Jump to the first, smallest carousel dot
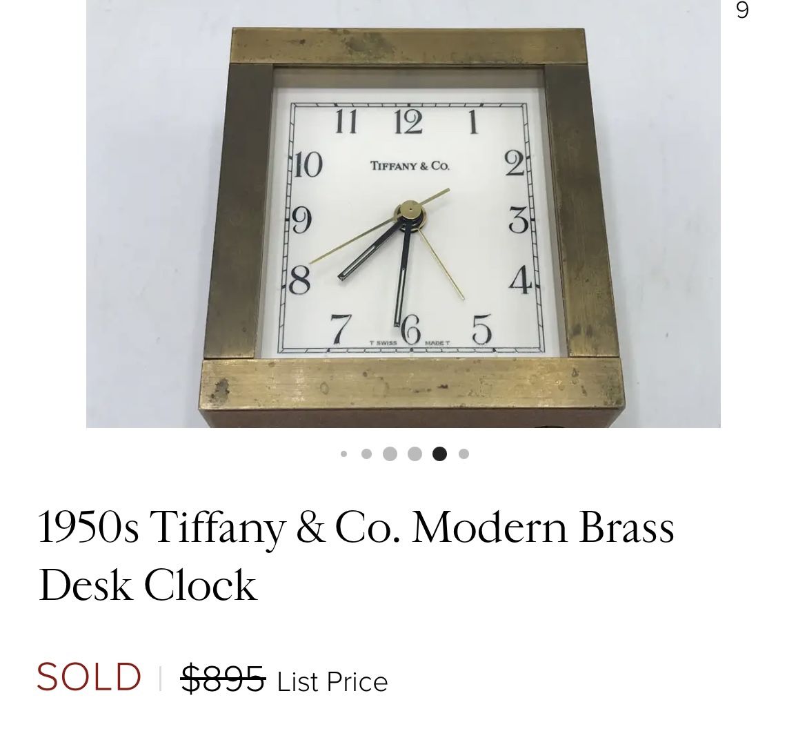This screenshot has width=807, height=729. (343, 454)
